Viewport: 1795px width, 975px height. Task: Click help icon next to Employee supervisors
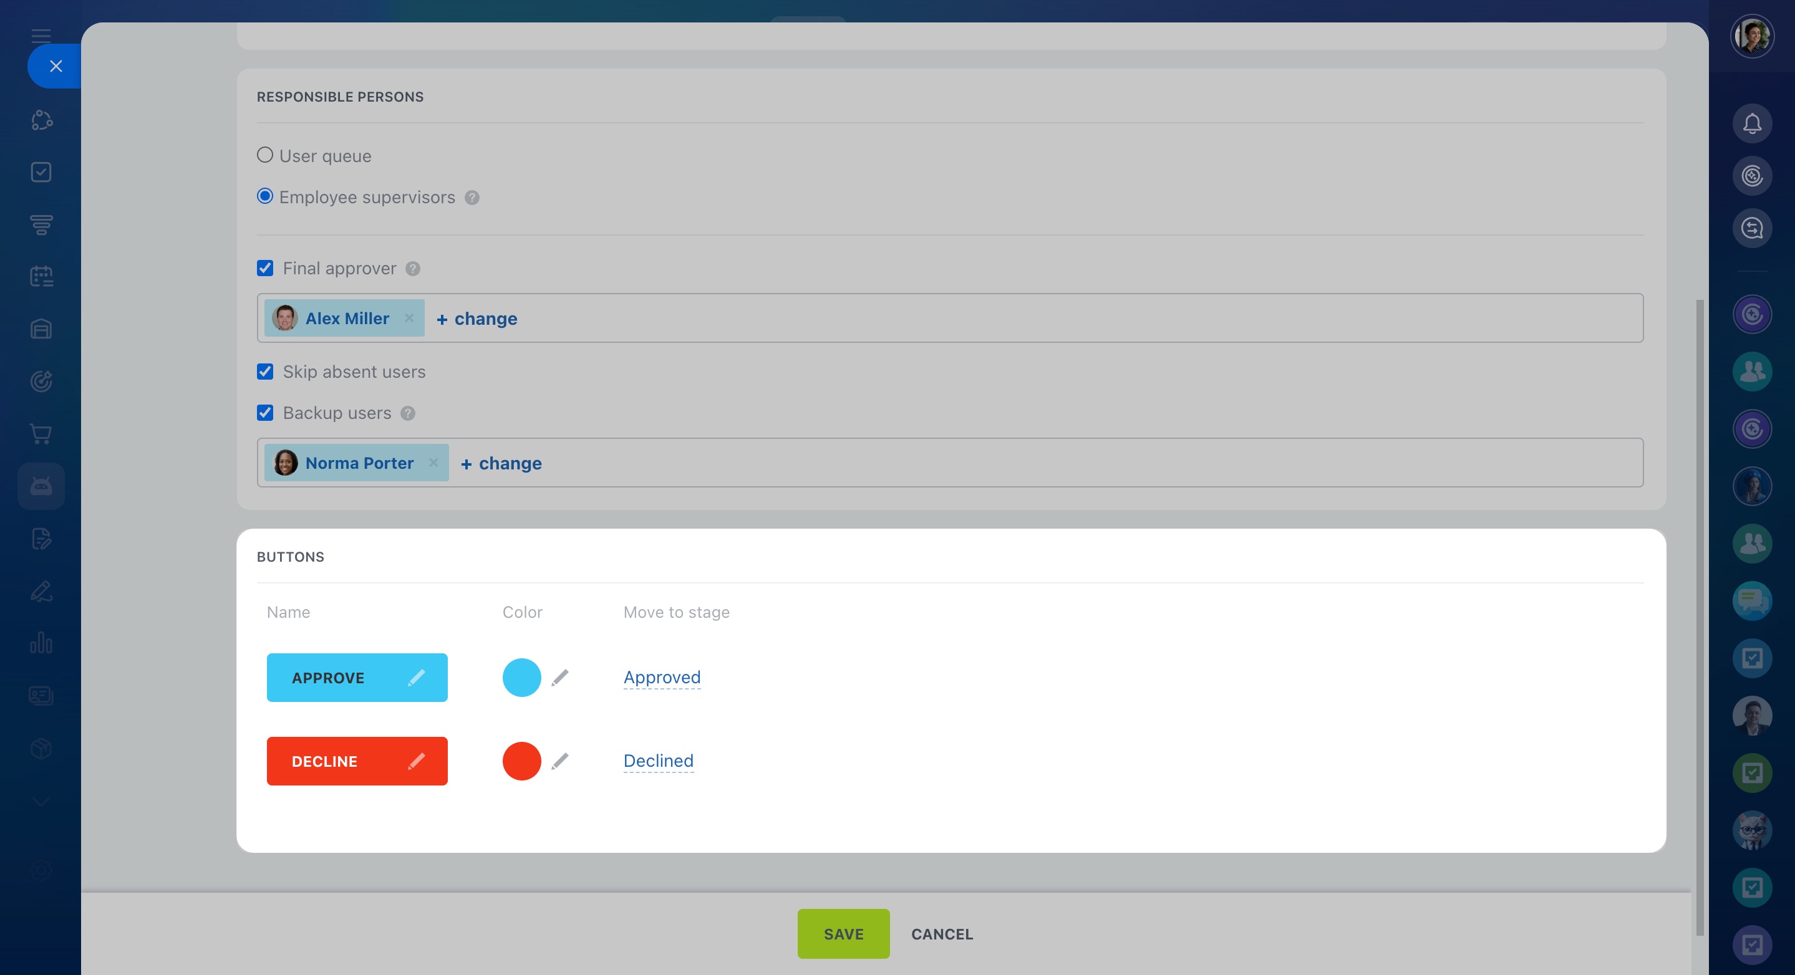click(472, 198)
